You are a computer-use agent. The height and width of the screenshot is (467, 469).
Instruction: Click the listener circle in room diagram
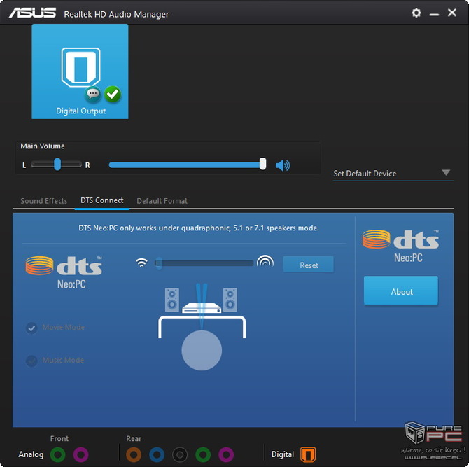tap(202, 350)
